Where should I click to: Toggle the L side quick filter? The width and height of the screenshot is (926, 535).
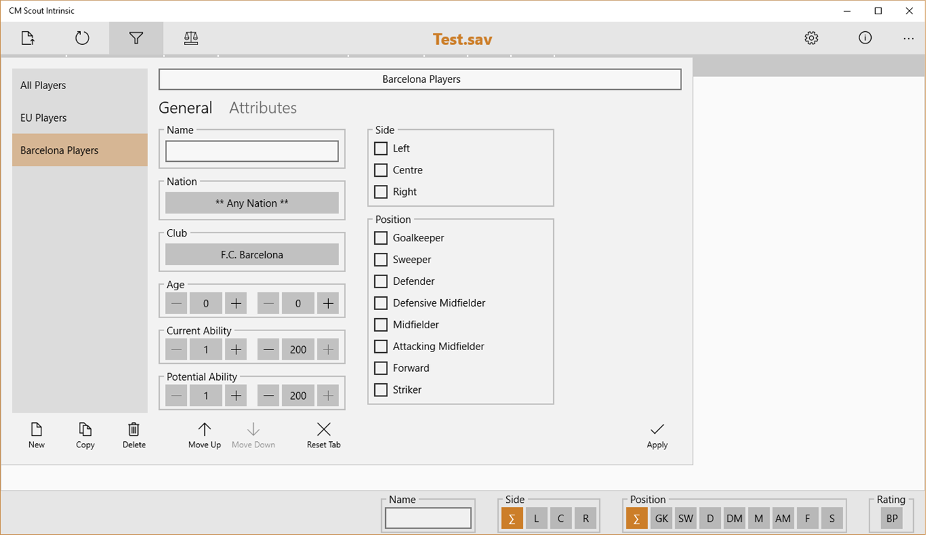tap(537, 519)
